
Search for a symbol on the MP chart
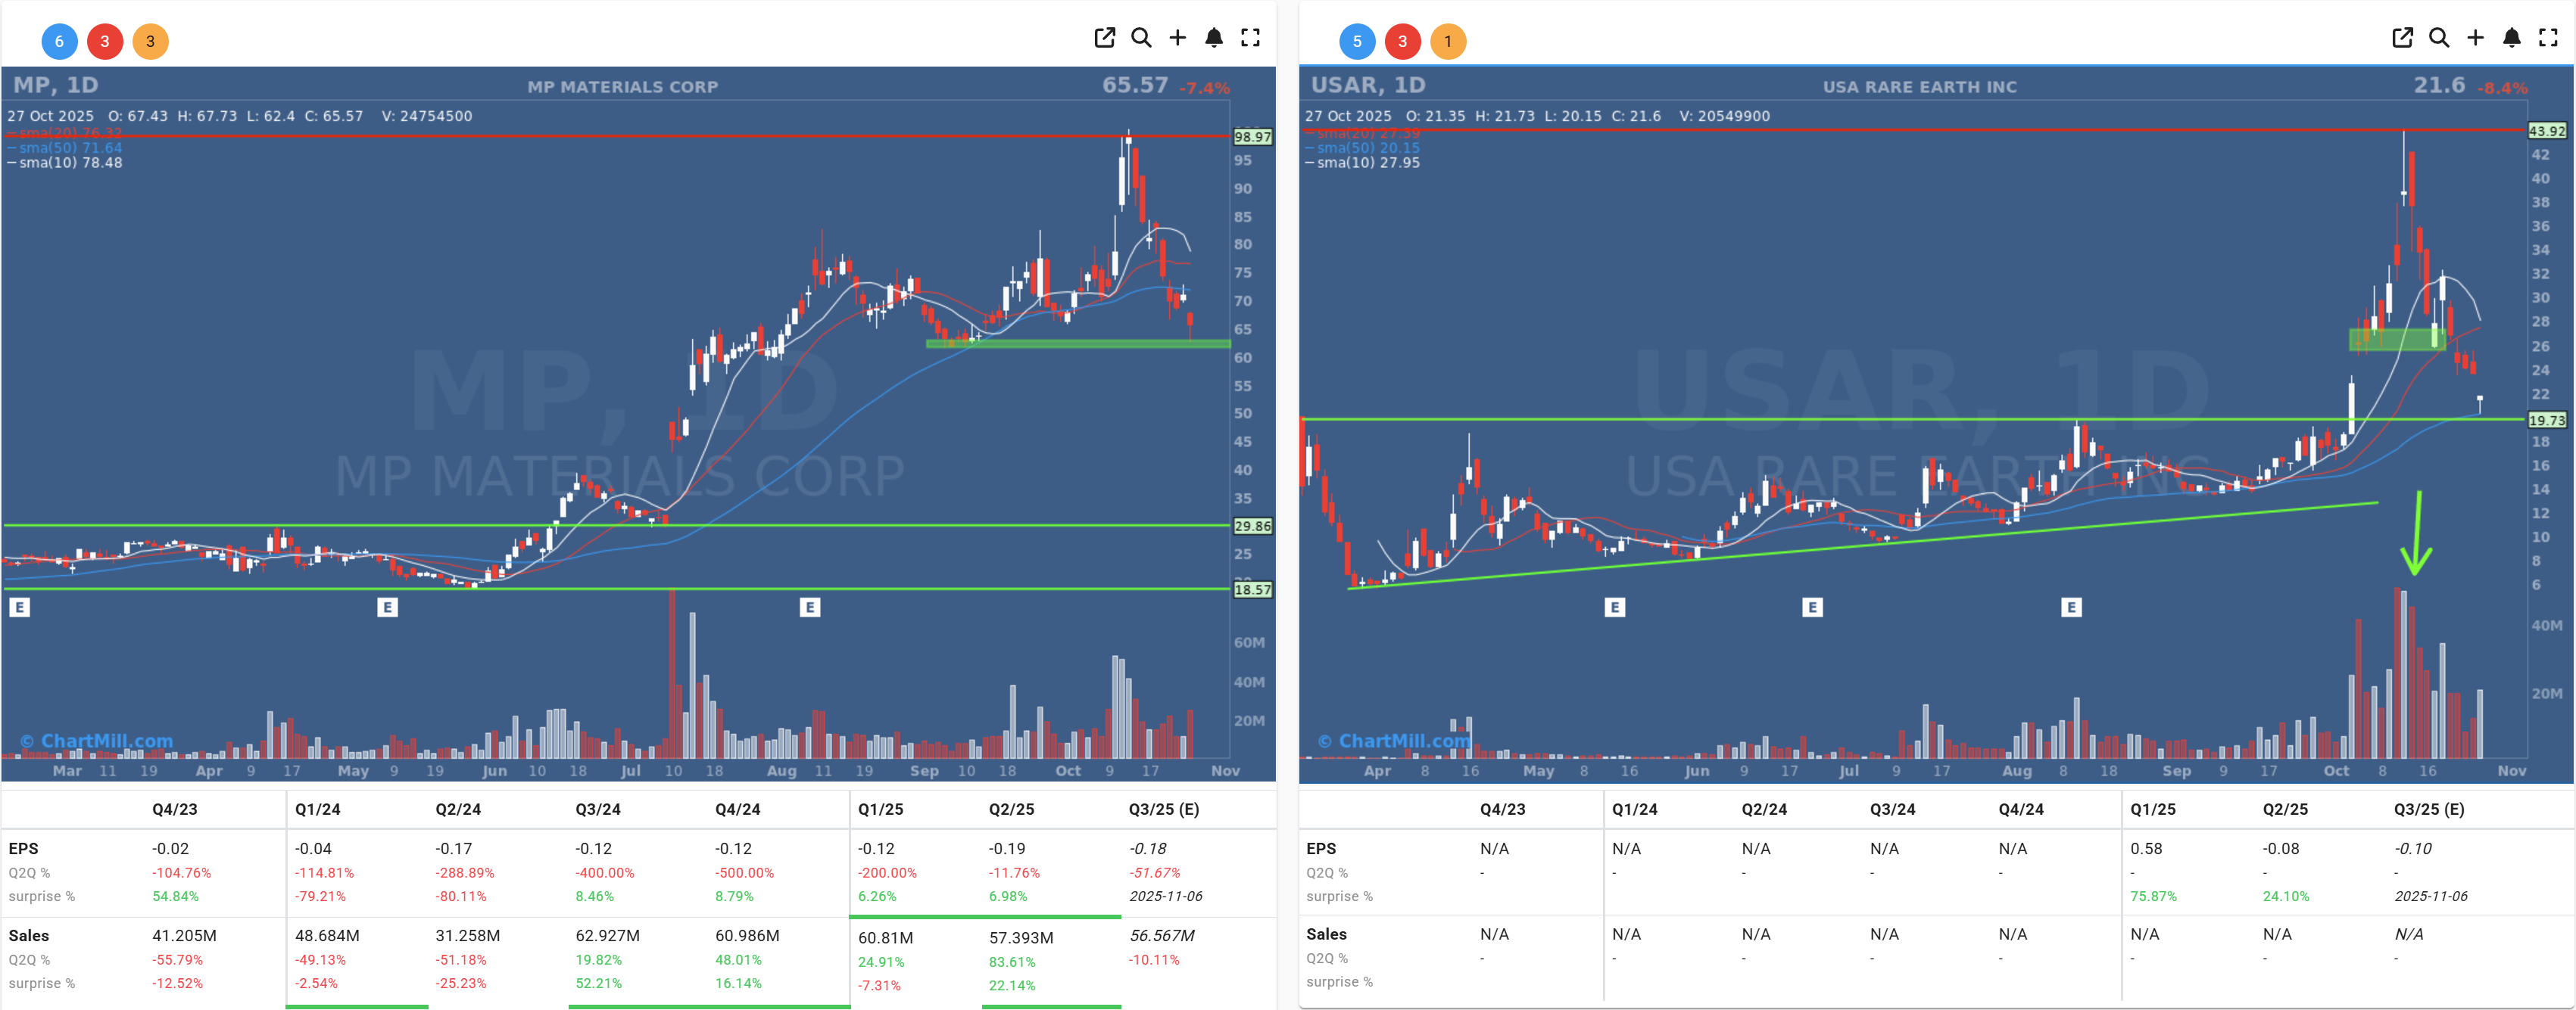[1141, 38]
